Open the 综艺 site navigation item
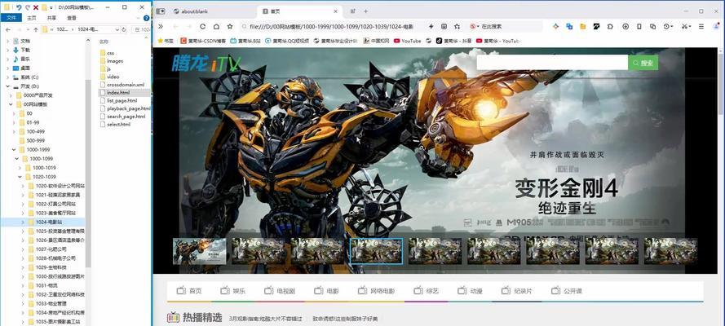The height and width of the screenshot is (326, 725). pos(426,291)
